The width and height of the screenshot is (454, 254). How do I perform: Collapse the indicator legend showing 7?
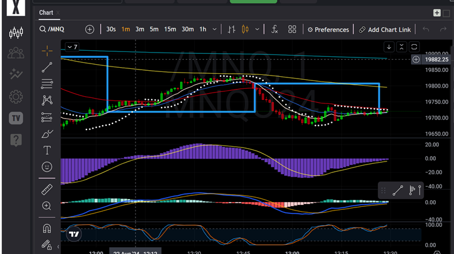[72, 47]
